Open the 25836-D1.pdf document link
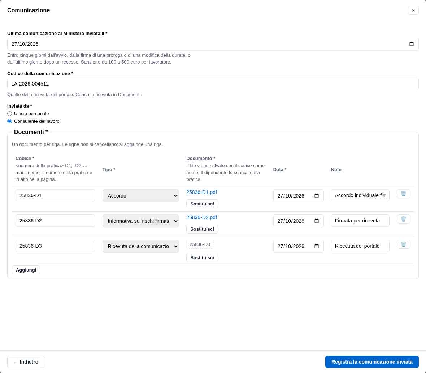Viewport: 426px width, 373px height. coord(201,192)
